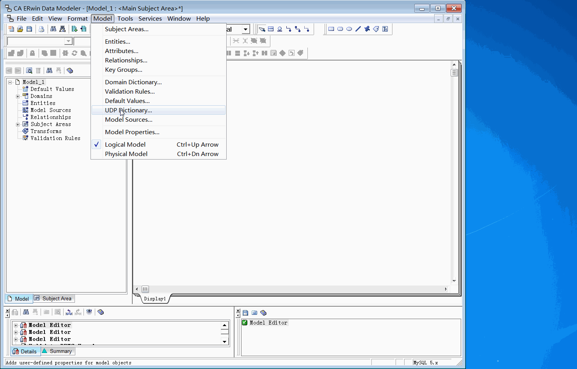This screenshot has width=577, height=369.
Task: Expand the second Model Editor log entry
Action: 16,332
